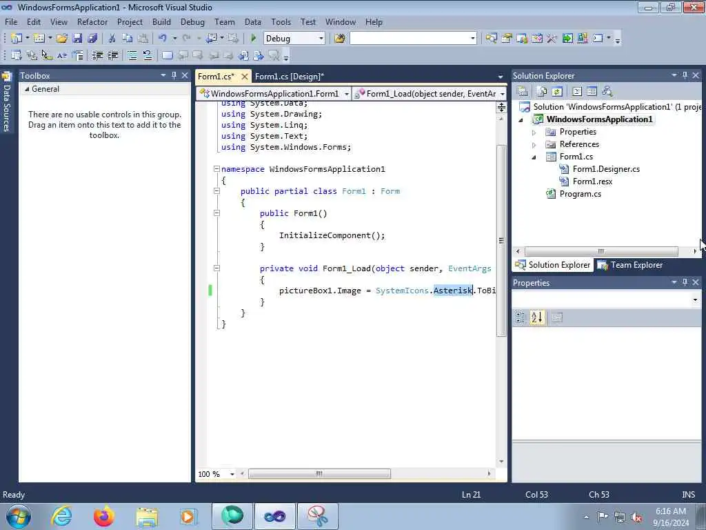Select Program.cs in Solution Explorer
Screen dimensions: 706x530
(x=580, y=194)
